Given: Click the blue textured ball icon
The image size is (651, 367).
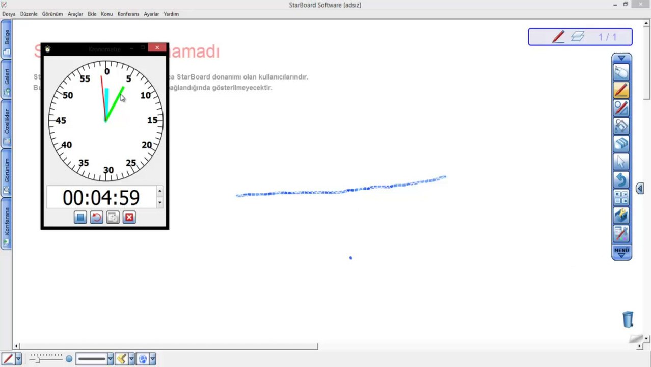Looking at the screenshot, I should [143, 359].
